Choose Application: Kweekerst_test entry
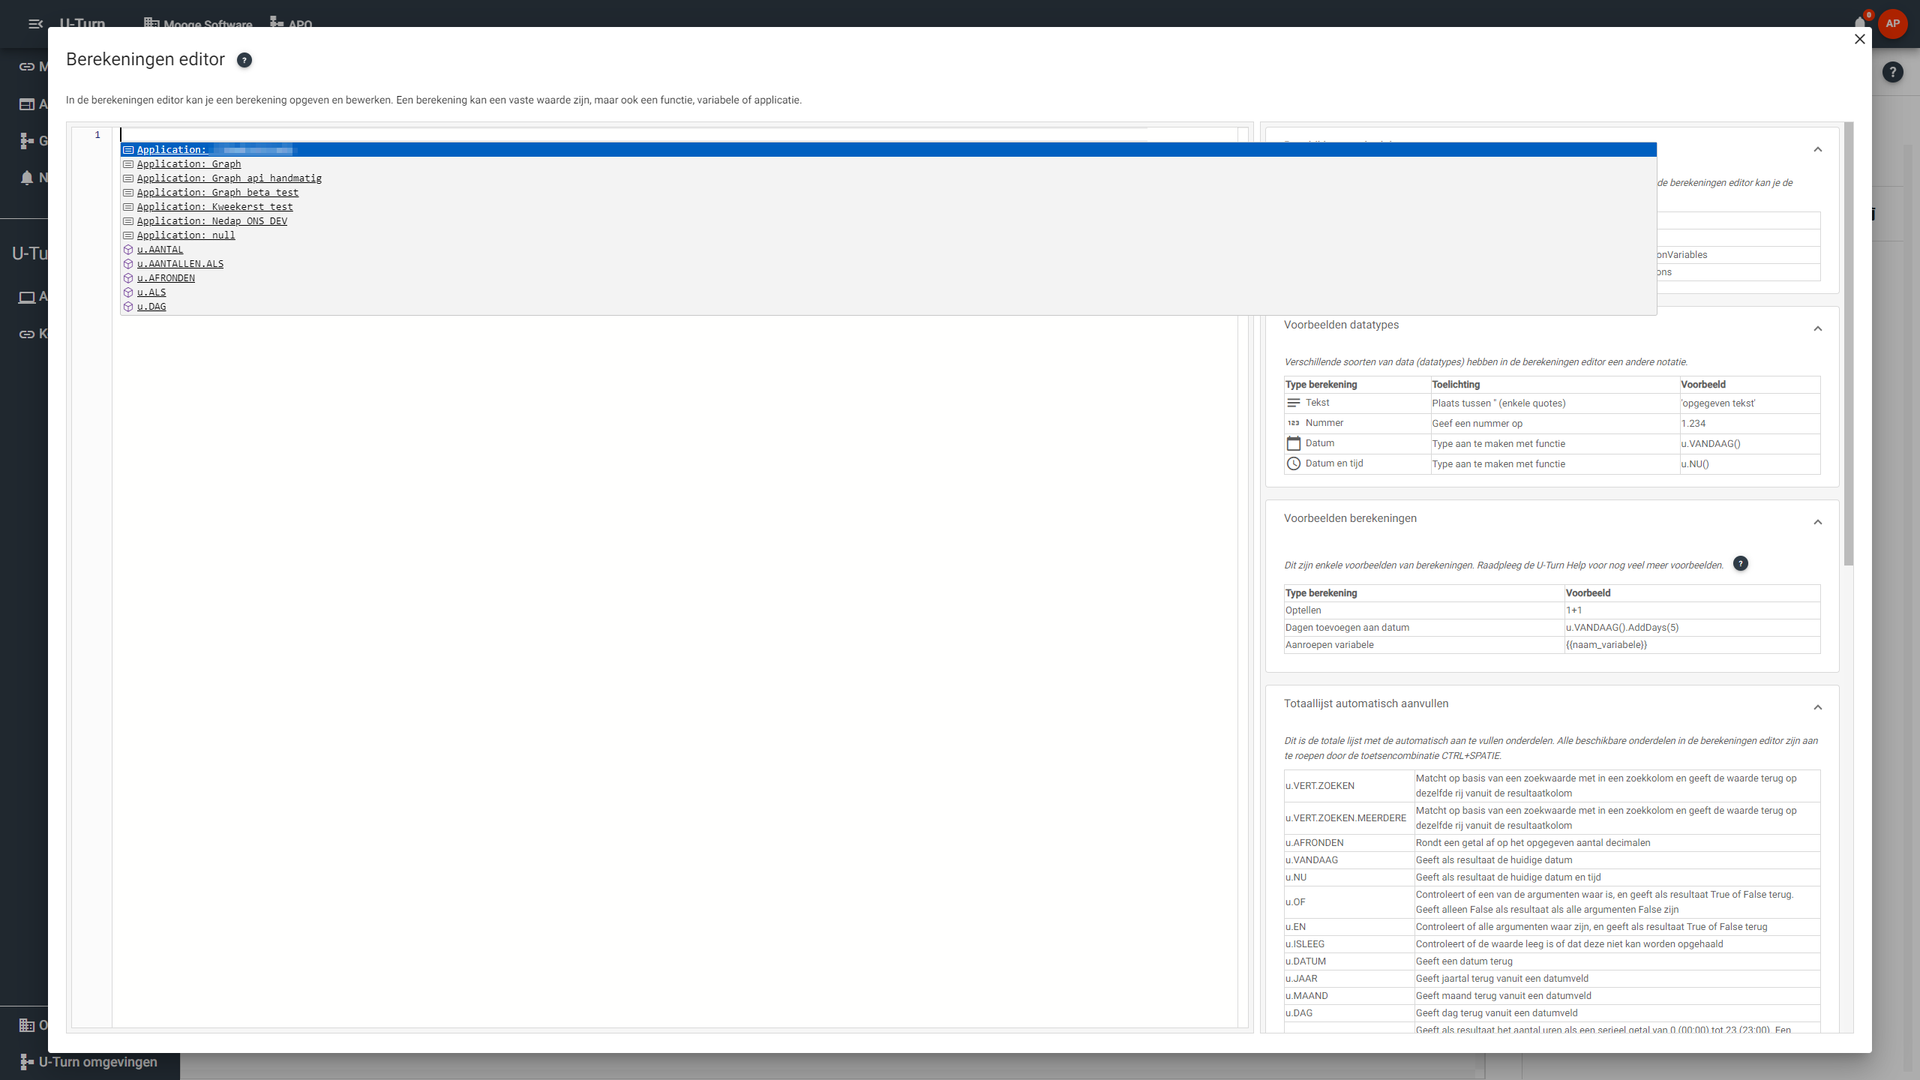 tap(214, 207)
